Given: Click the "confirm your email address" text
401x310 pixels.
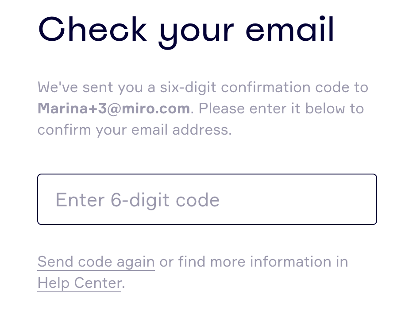Looking at the screenshot, I should (135, 130).
